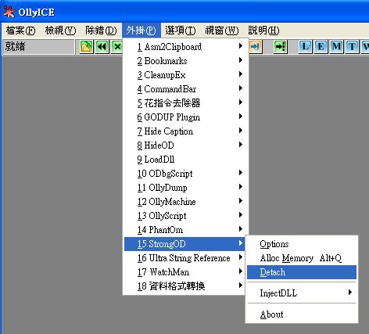
Task: Open Executable modules with E icon
Action: [321, 47]
